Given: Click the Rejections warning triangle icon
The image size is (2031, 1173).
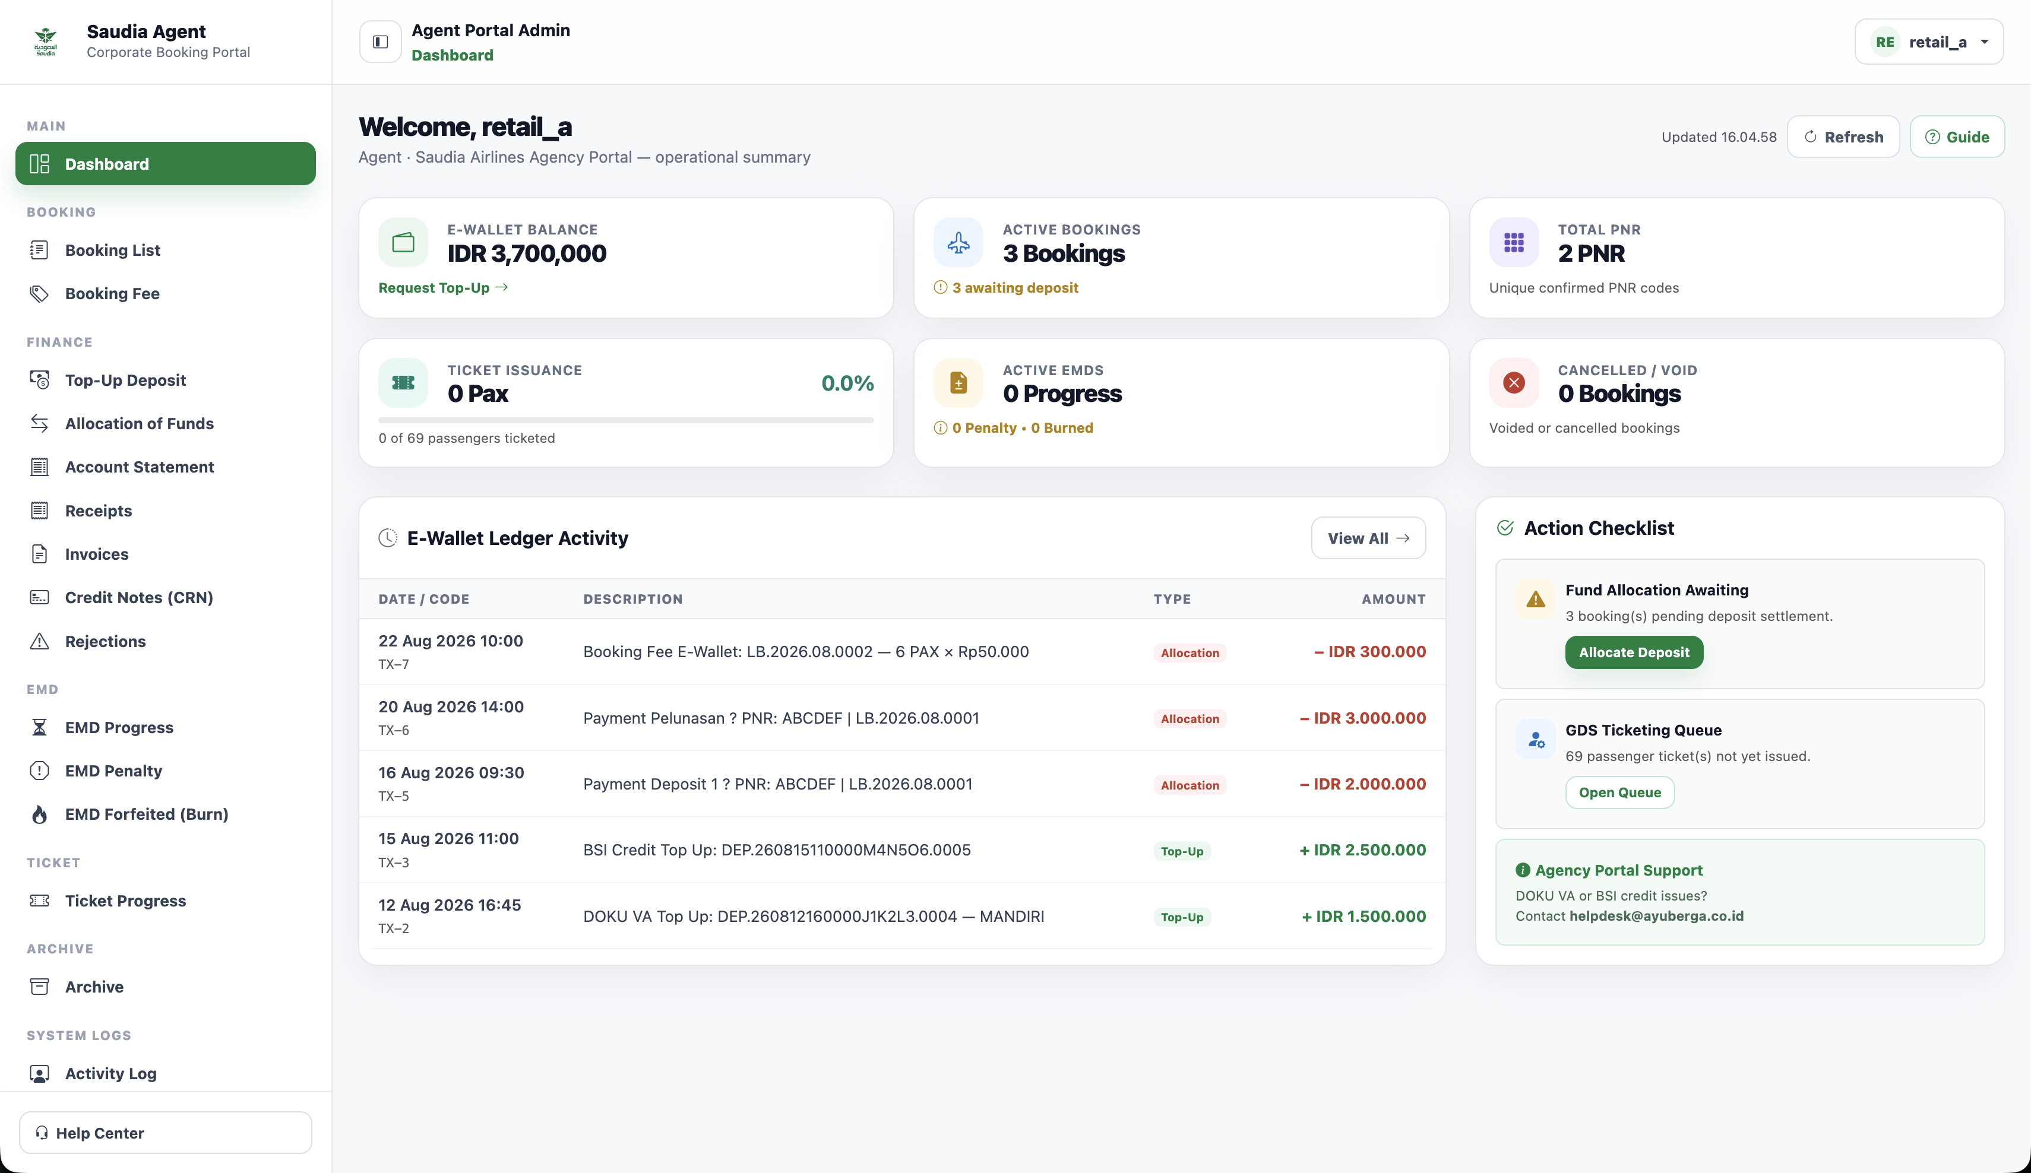Looking at the screenshot, I should pyautogui.click(x=39, y=641).
